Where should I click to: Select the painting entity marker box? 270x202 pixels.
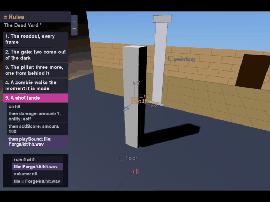[171, 59]
